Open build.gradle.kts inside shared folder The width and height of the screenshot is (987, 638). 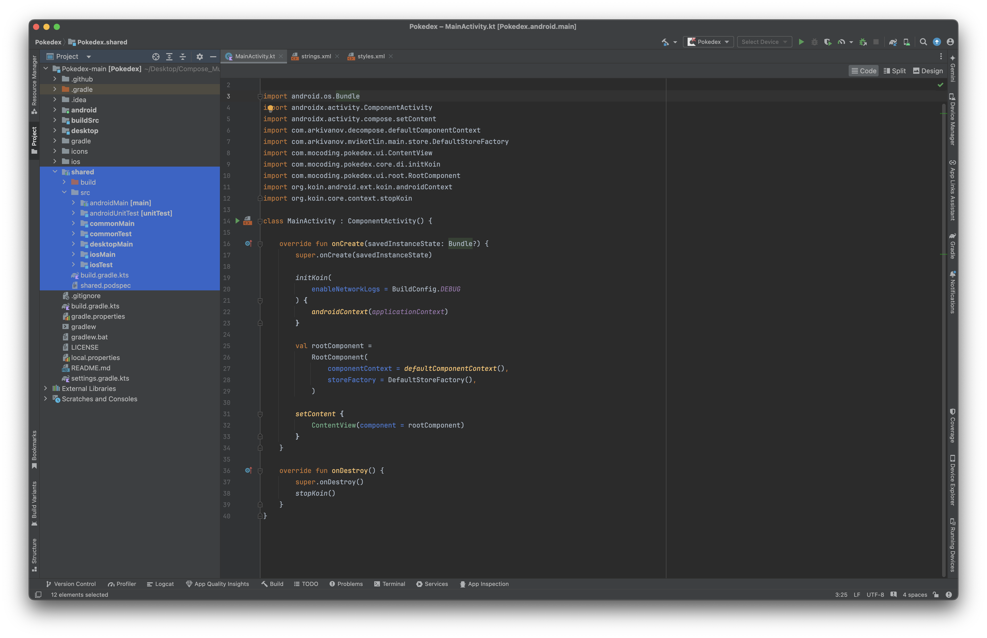(x=105, y=275)
